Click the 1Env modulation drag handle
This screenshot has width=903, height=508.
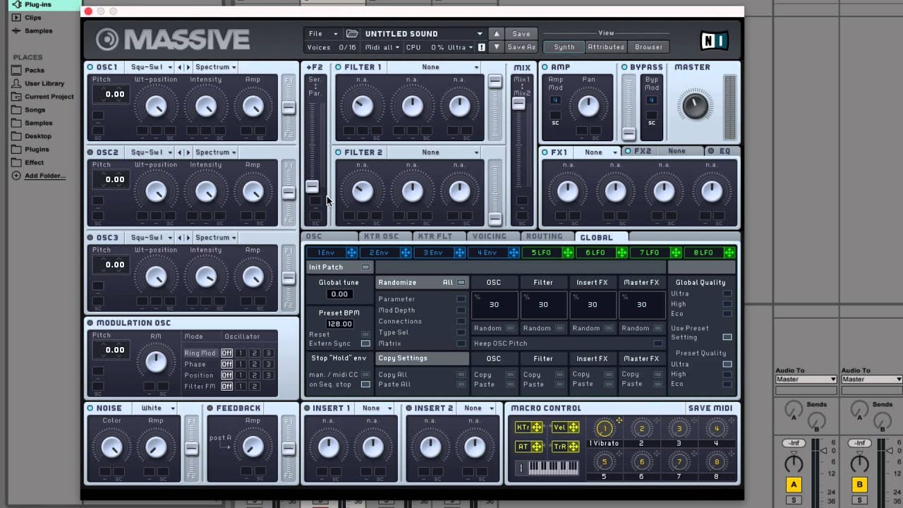pos(351,253)
